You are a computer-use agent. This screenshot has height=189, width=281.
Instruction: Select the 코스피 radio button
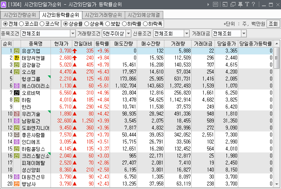[21, 24]
